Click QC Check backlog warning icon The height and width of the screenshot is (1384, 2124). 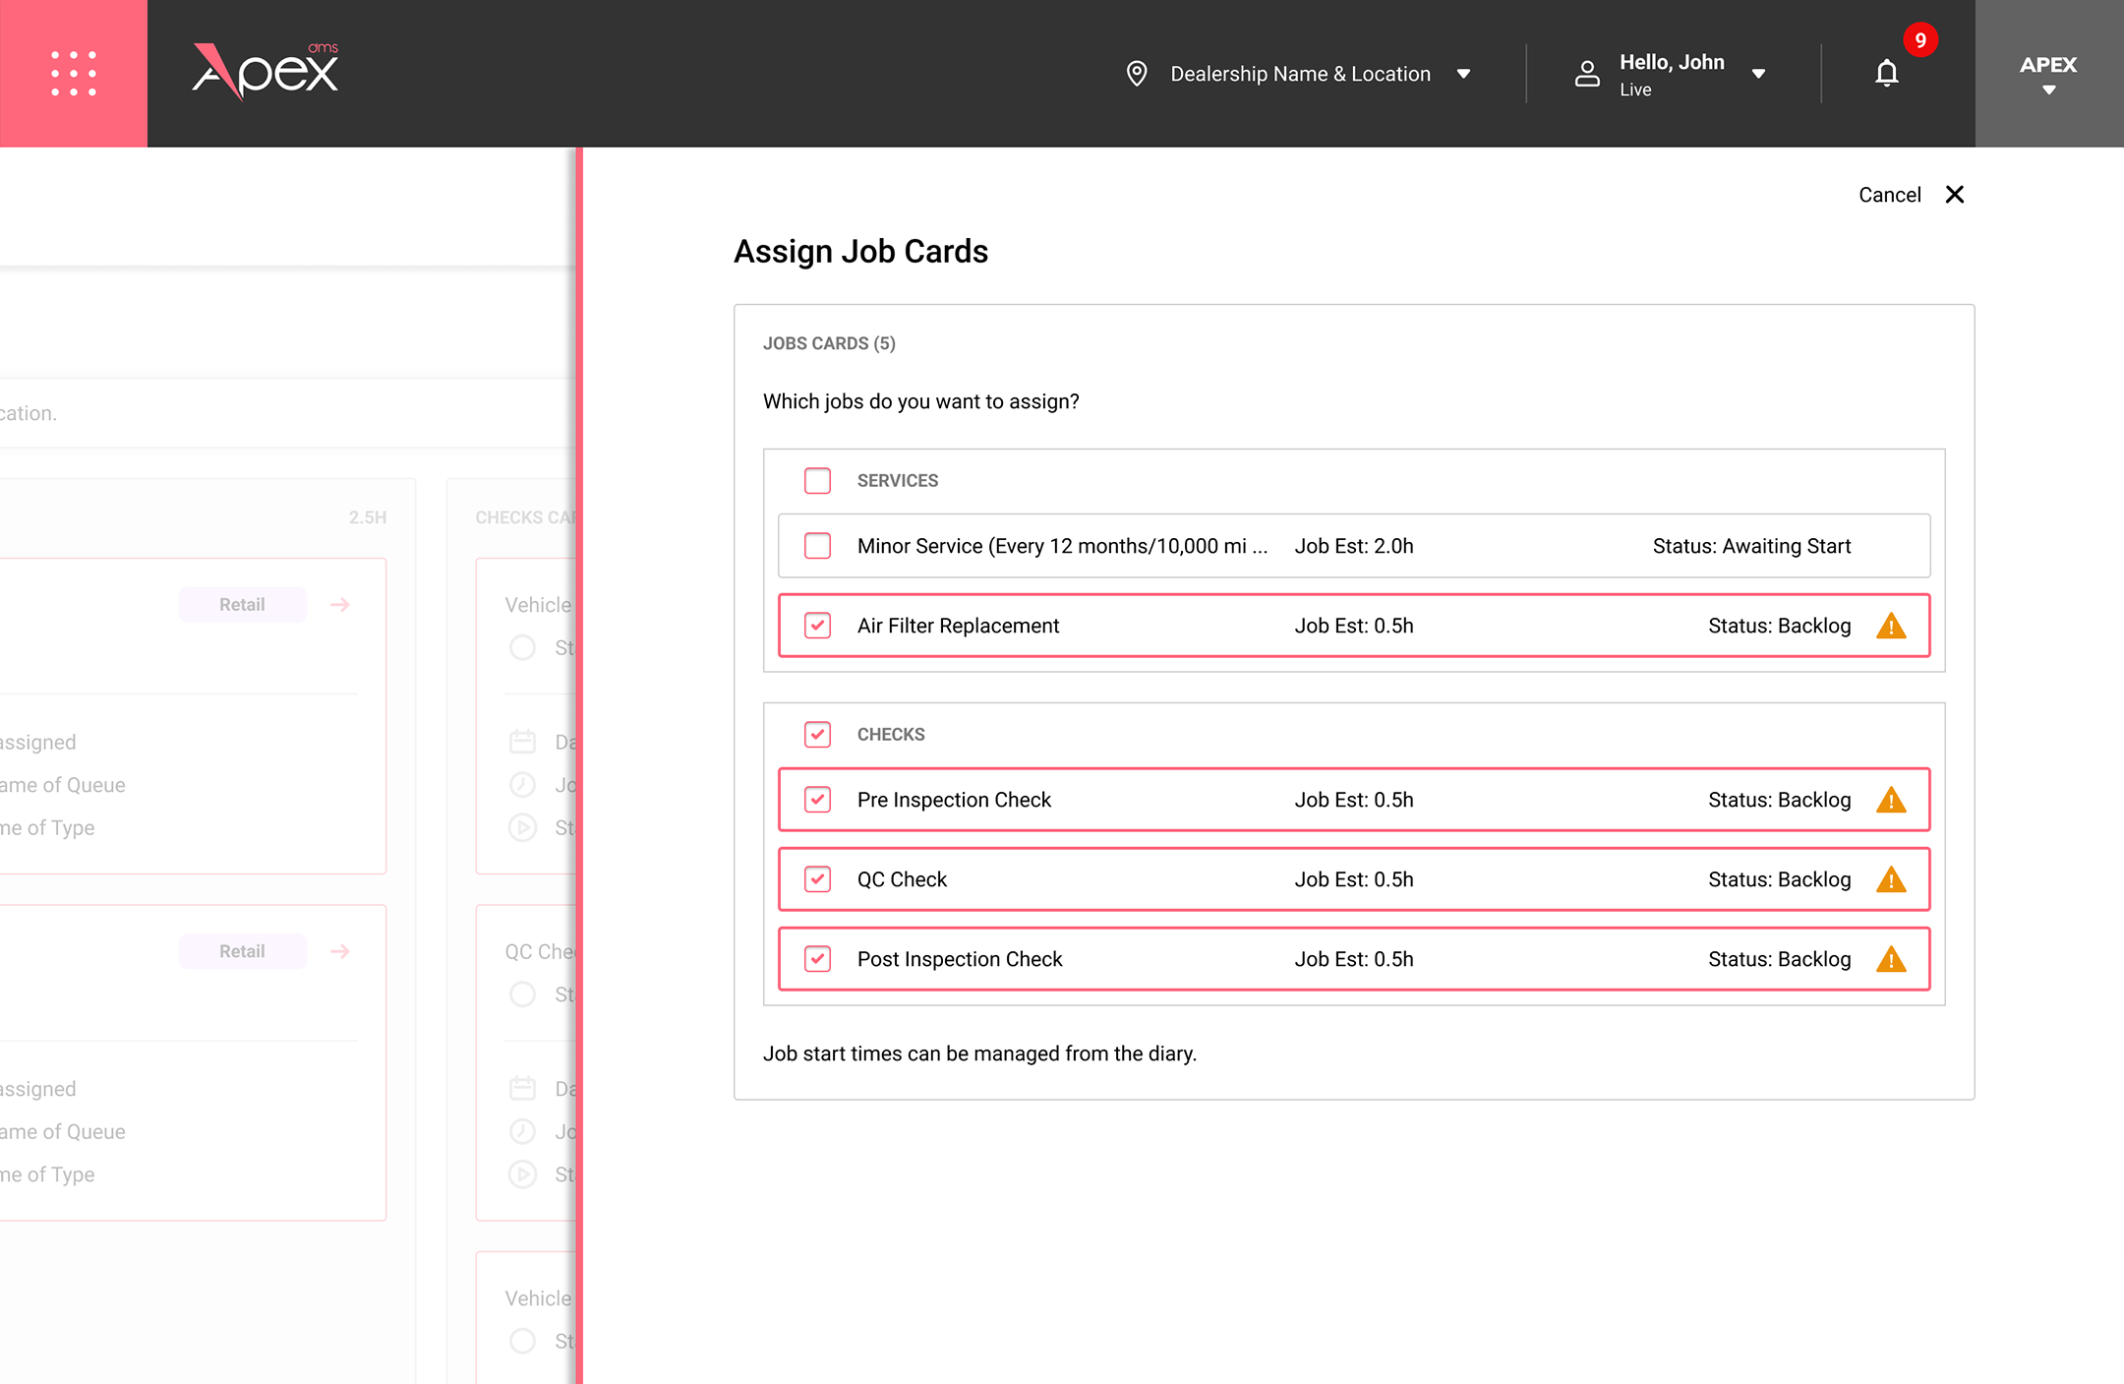[1891, 880]
